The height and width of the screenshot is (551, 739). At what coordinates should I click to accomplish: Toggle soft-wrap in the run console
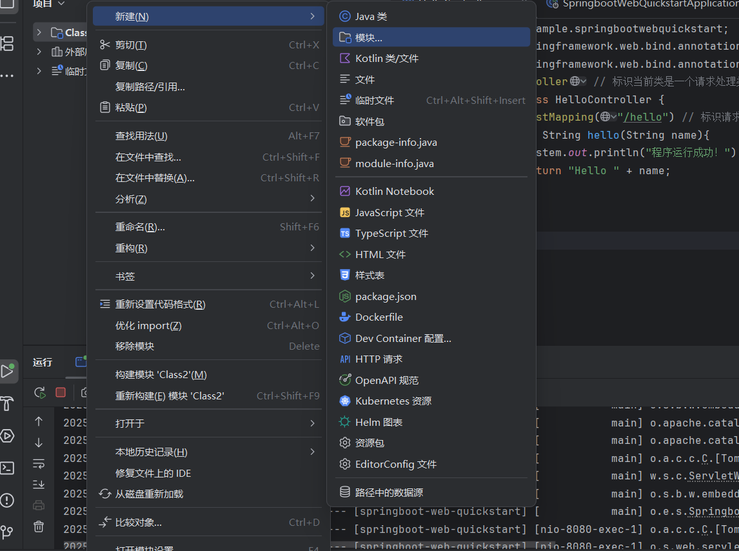(x=39, y=463)
